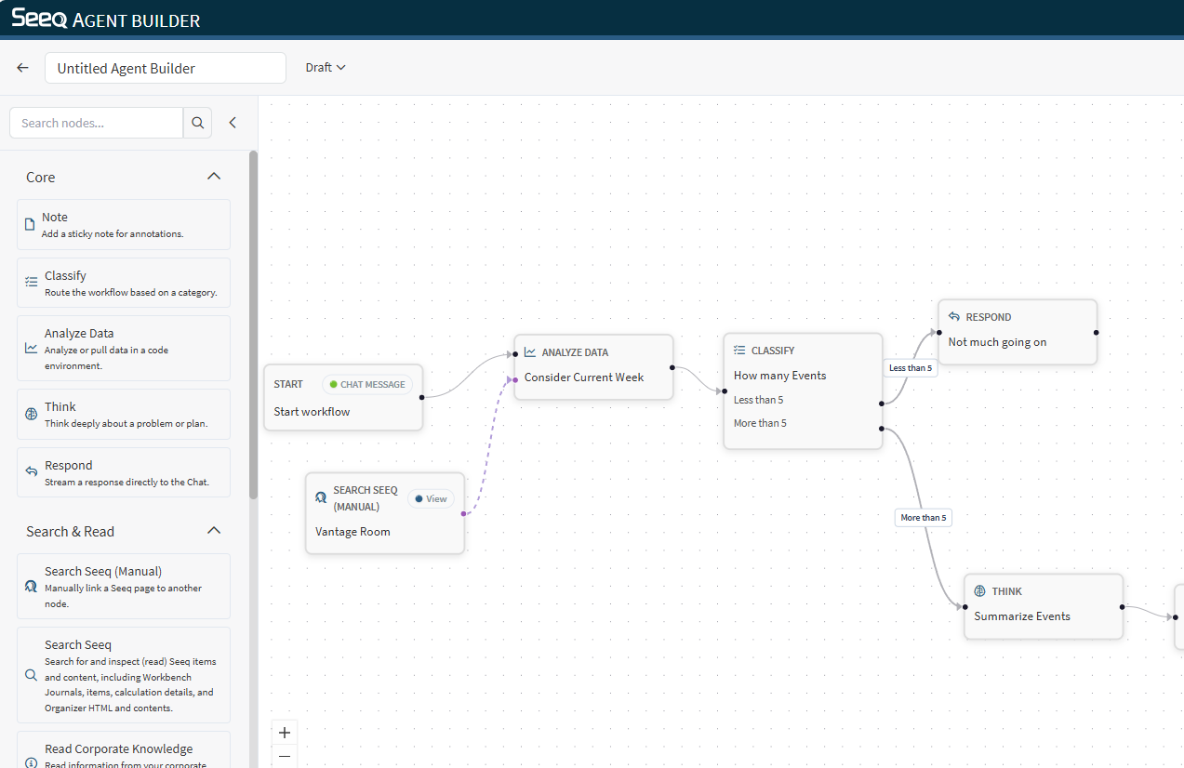Click the sidebar vertical scrollbar
The width and height of the screenshot is (1184, 768).
[x=253, y=325]
